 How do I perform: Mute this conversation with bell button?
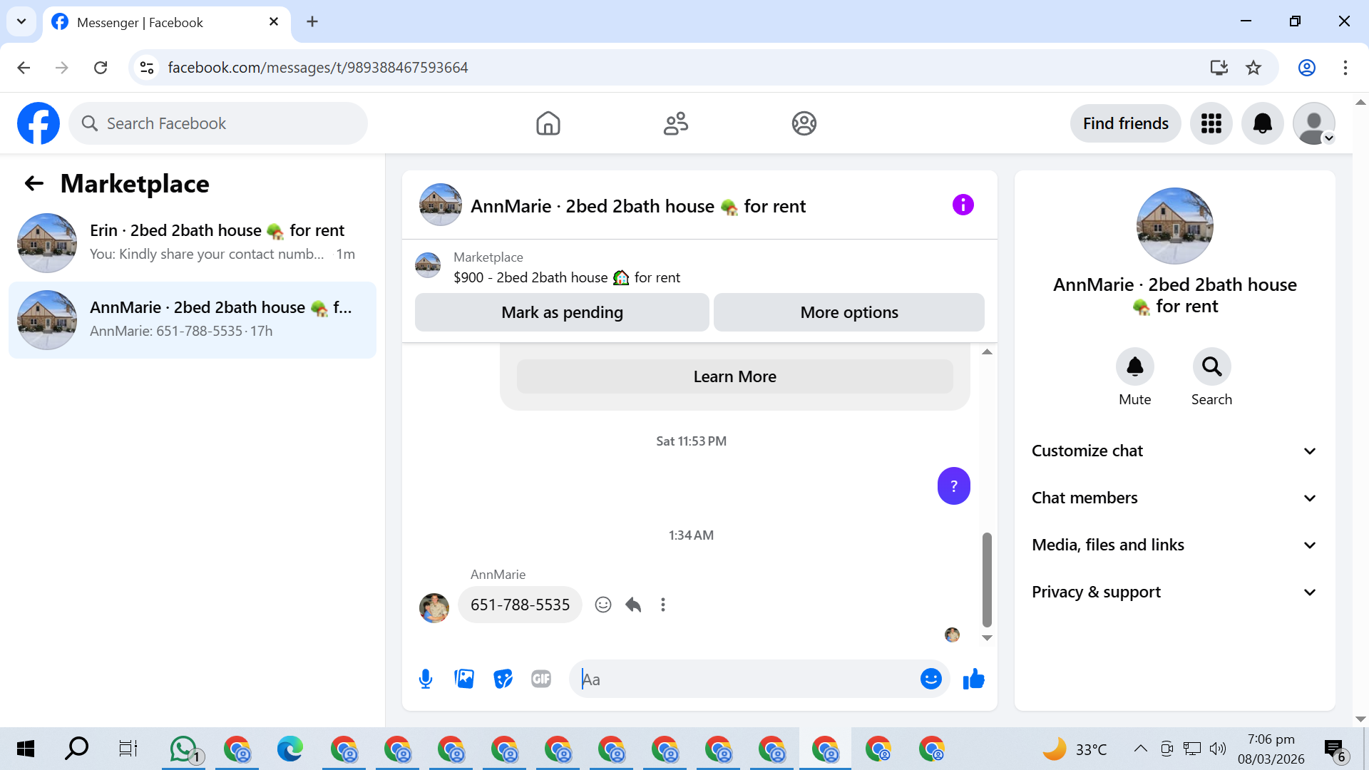[x=1134, y=367]
